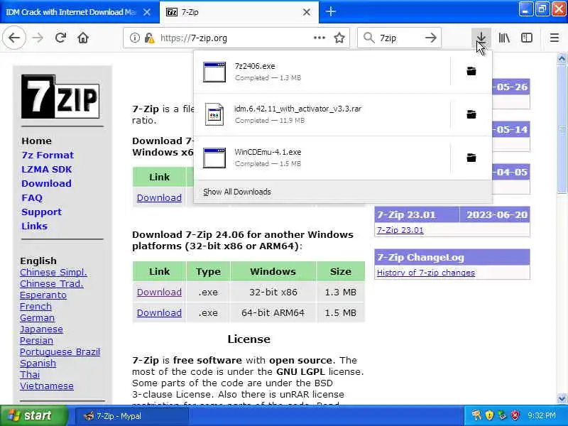Screen dimensions: 568x426
Task: Submit the 7zip search with arrow
Action: click(431, 38)
